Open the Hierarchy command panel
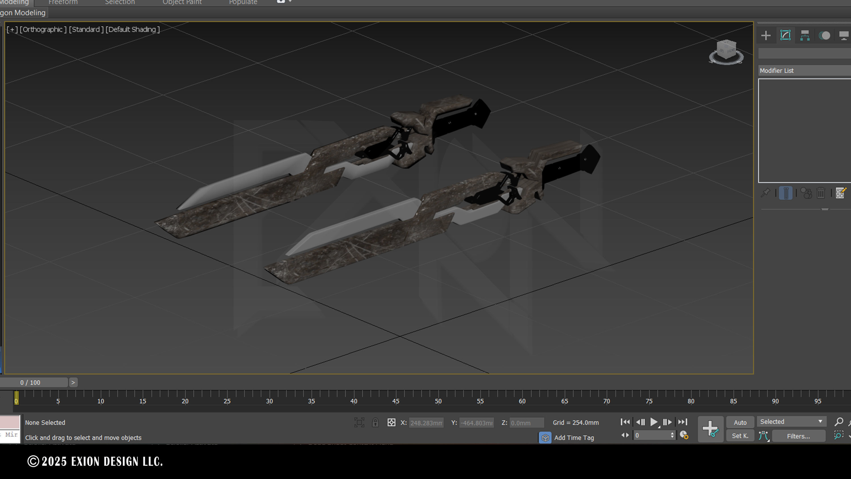 805,35
